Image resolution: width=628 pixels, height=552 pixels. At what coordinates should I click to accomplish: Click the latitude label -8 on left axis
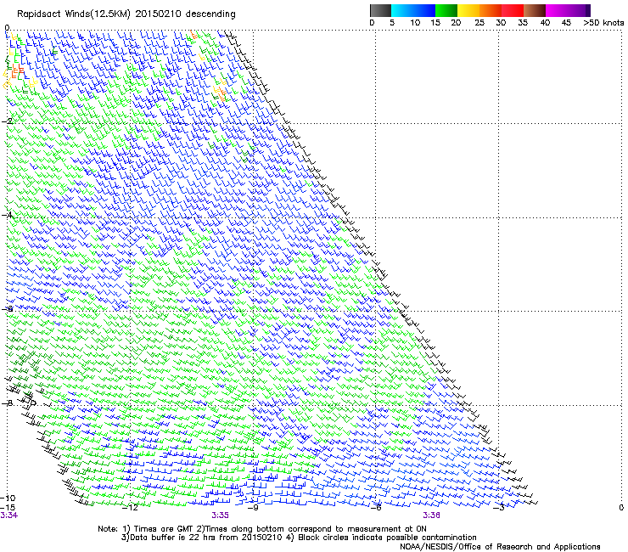7,403
